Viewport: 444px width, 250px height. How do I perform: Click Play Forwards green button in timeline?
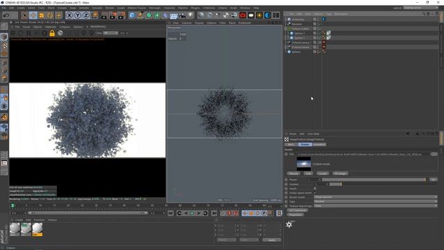[192, 213]
